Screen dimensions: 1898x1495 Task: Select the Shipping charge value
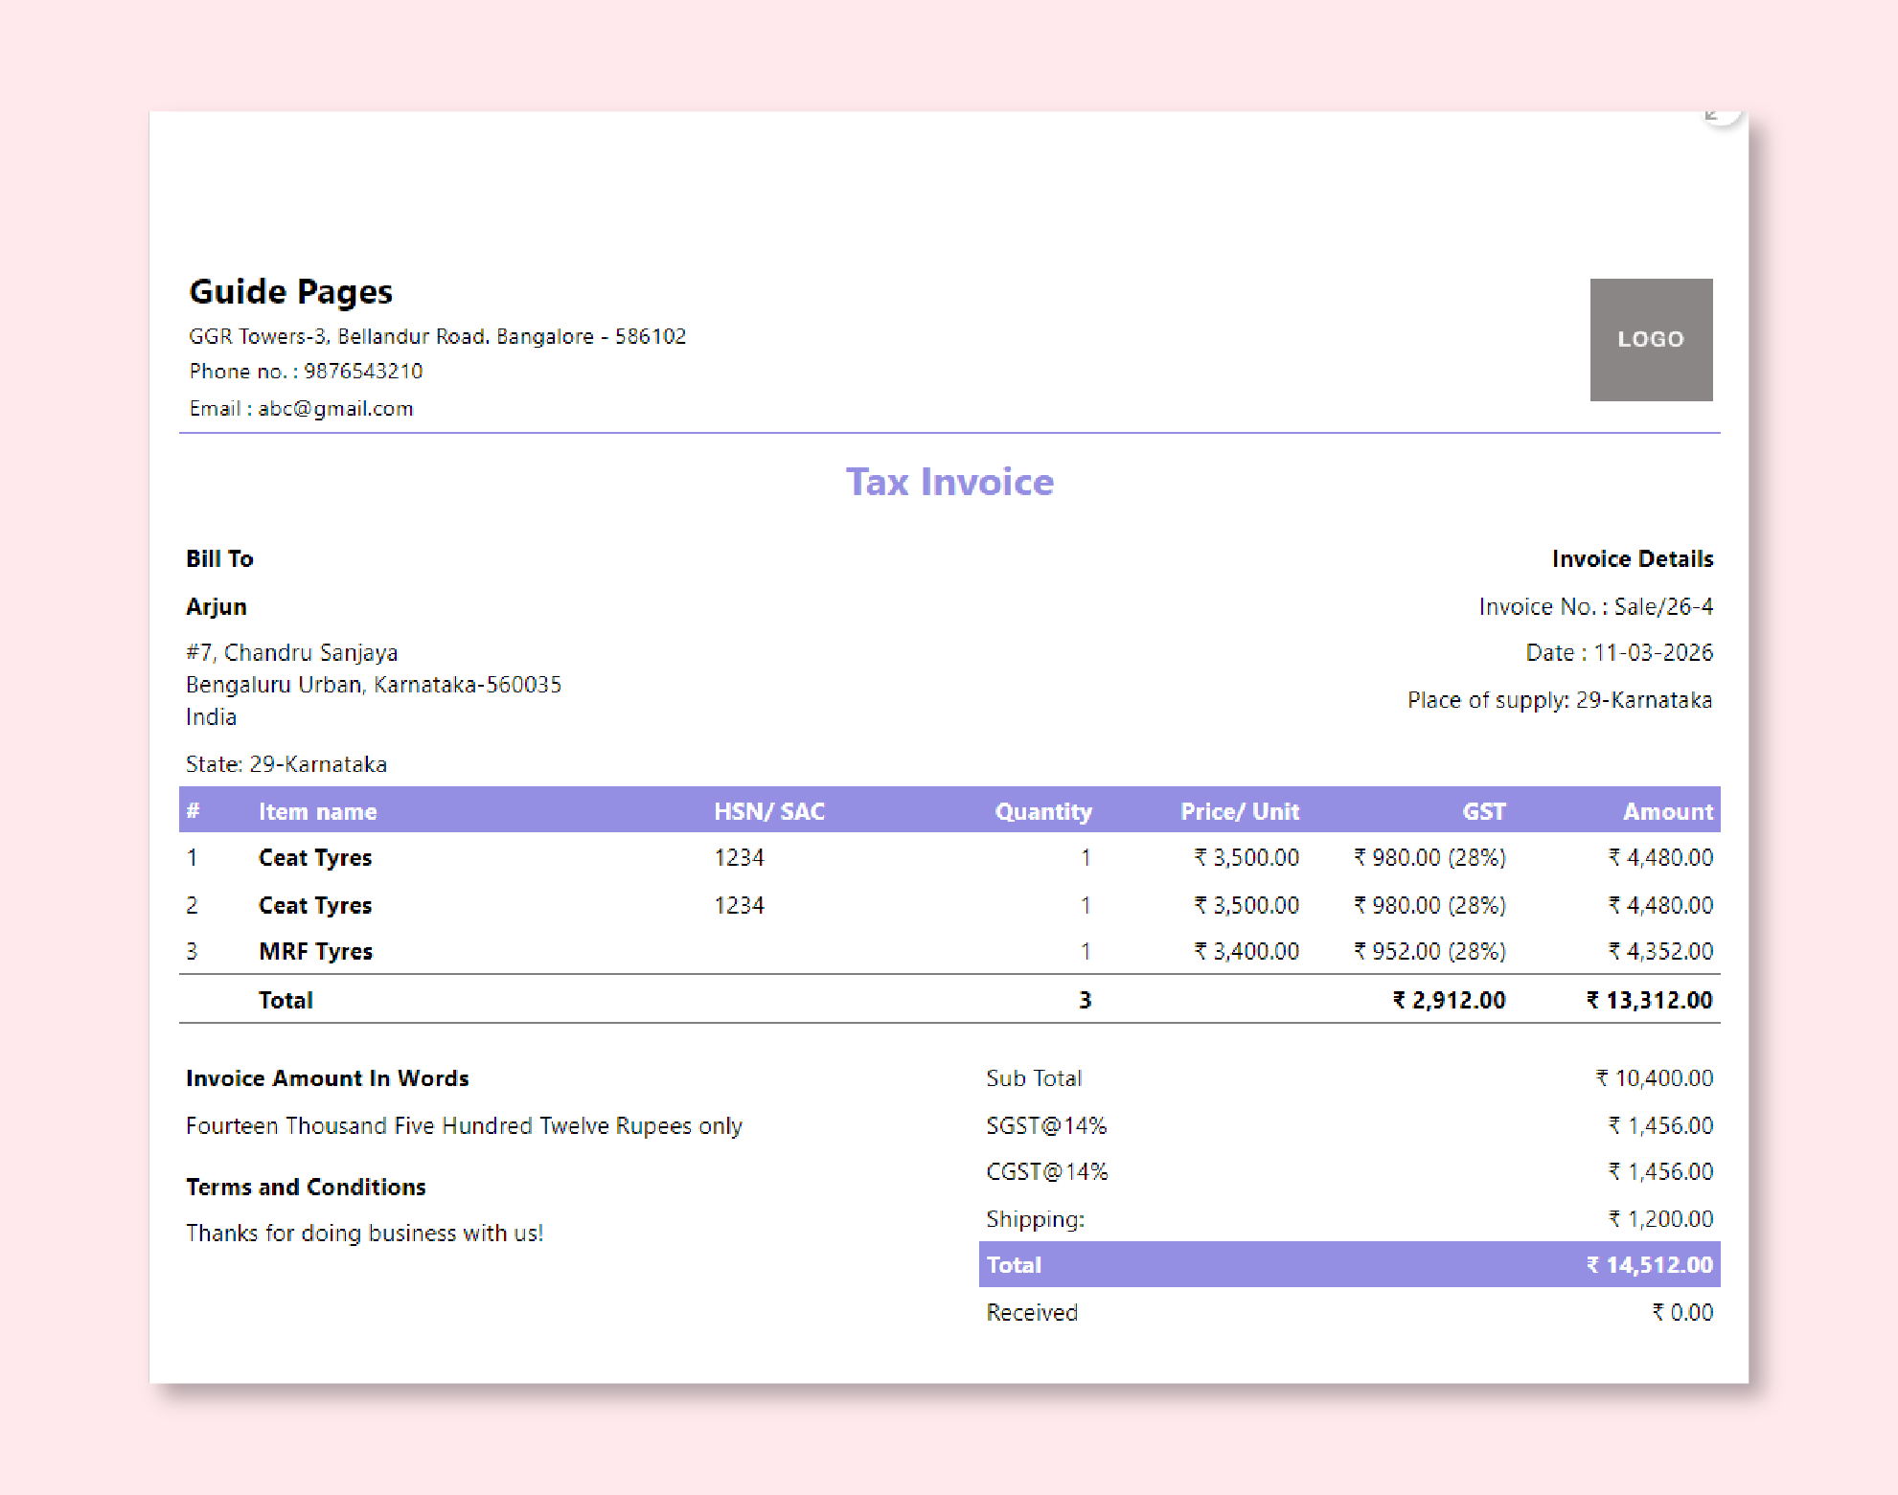(x=1660, y=1218)
